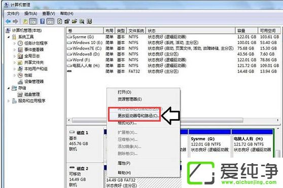
Task: Choose 资源管理器(E) from the context menu
Action: click(130, 99)
